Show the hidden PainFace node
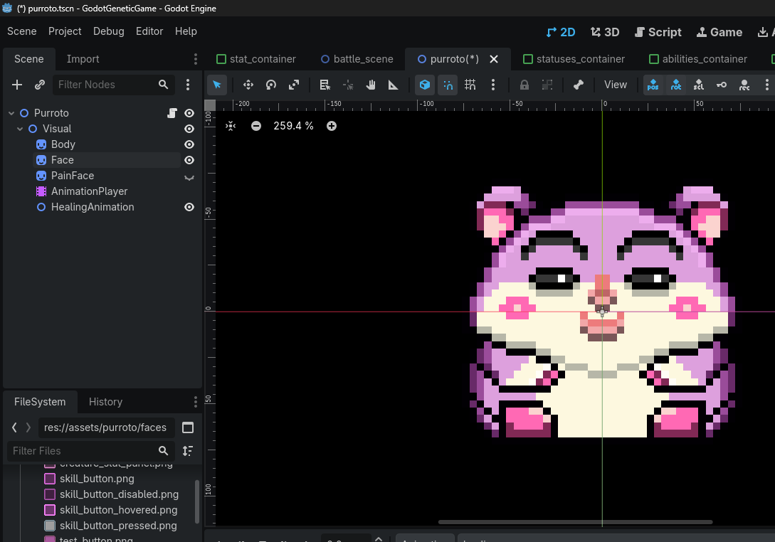 [189, 176]
